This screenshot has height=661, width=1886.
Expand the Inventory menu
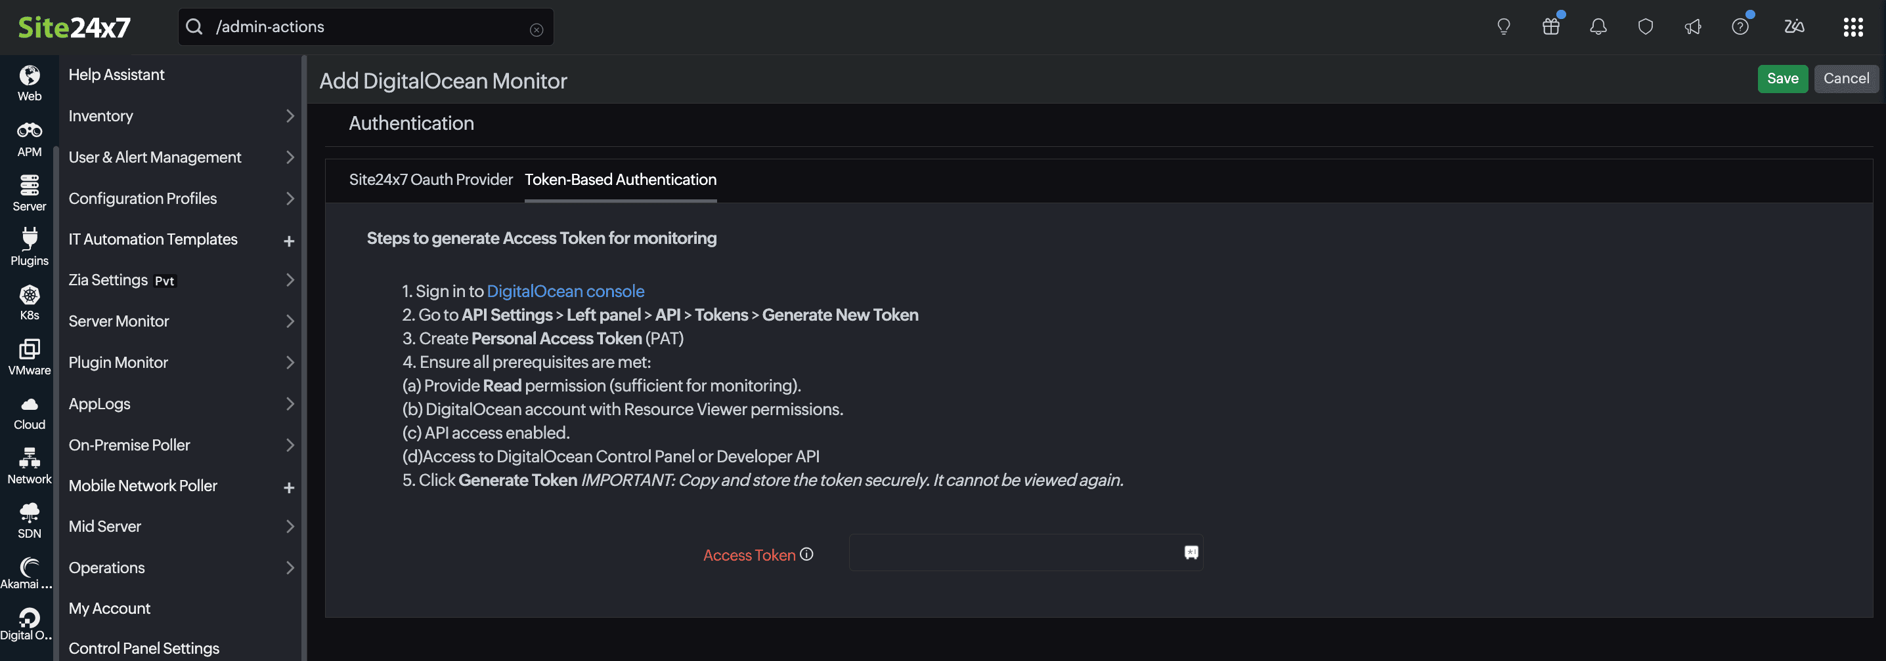(x=100, y=115)
